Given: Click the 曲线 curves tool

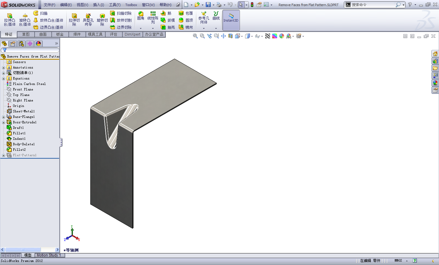Looking at the screenshot, I should tap(216, 16).
